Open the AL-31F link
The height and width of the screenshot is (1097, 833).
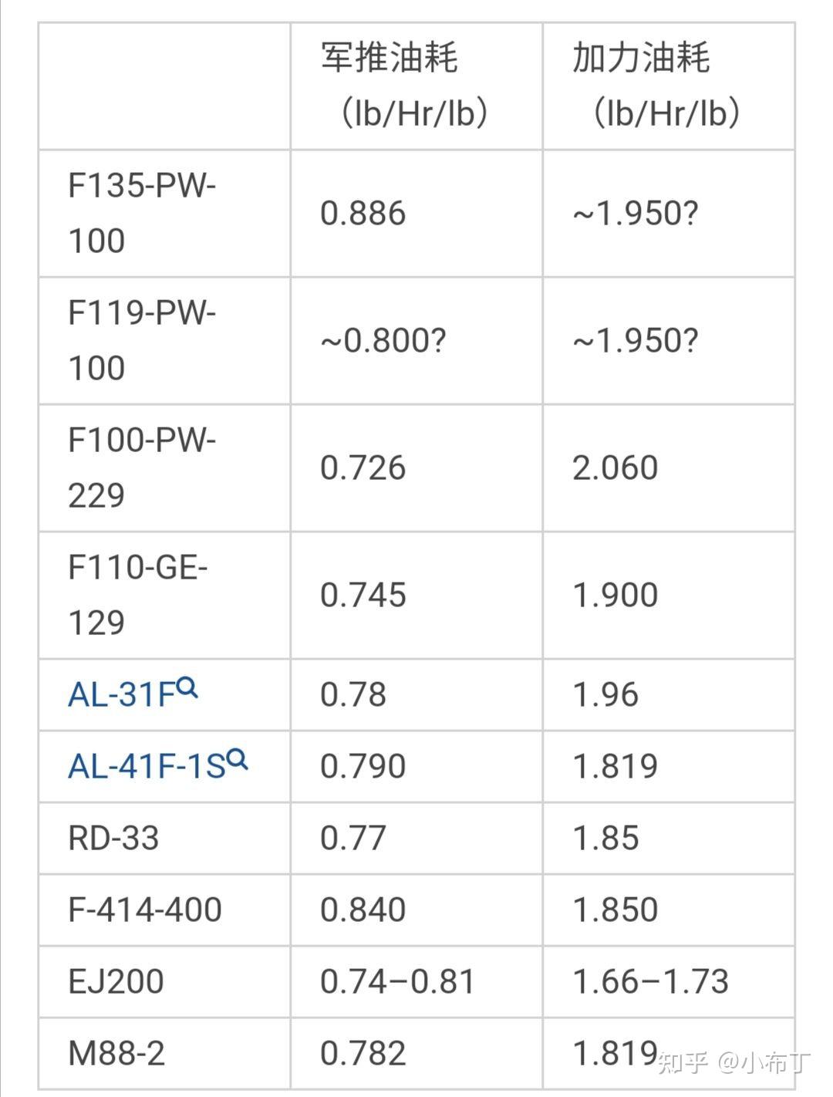coord(122,695)
